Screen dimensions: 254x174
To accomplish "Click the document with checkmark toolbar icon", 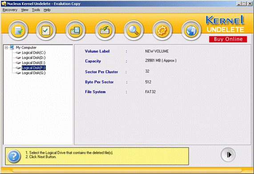I will point(18,30).
